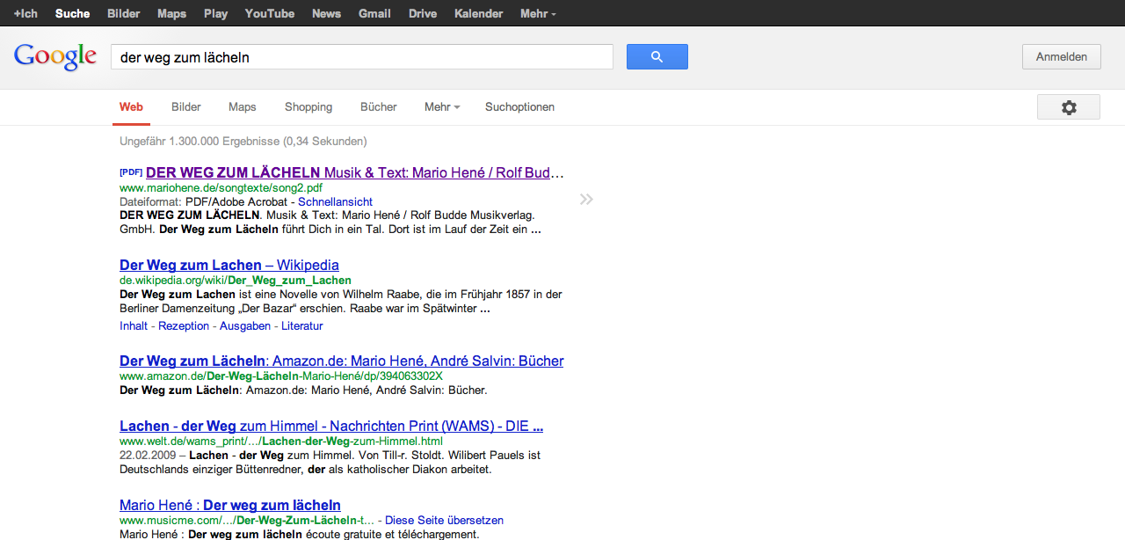Open Suchoptionen search tools

coord(519,107)
